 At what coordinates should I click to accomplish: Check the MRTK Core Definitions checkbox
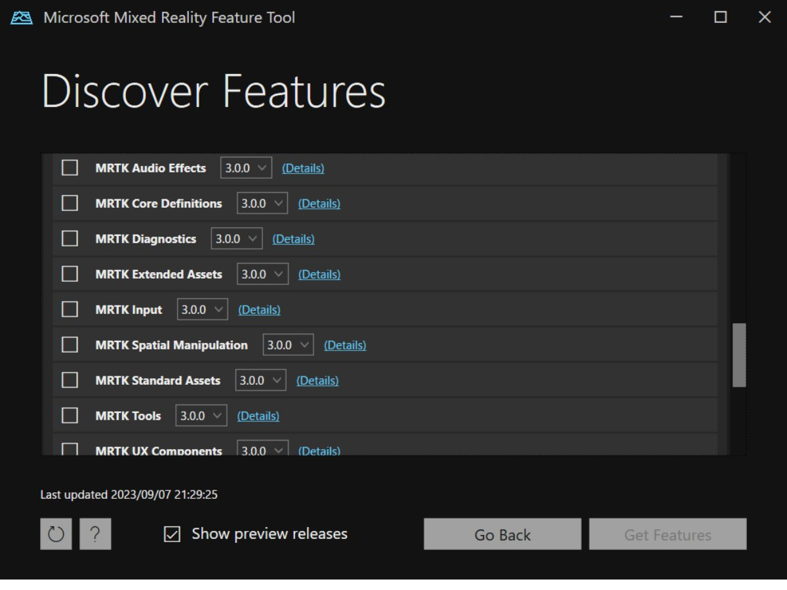click(70, 203)
